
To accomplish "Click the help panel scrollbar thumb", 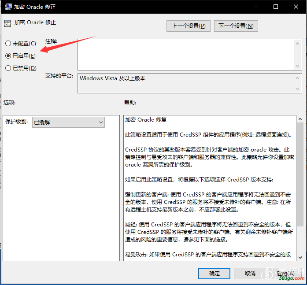I will pos(300,174).
